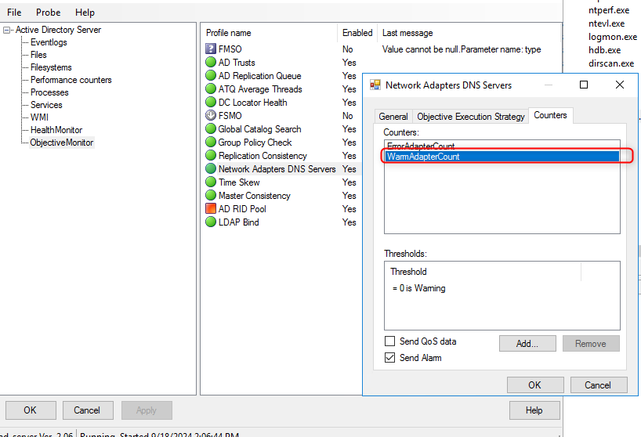Click the FMSO question mark status icon
This screenshot has width=641, height=437.
tap(211, 49)
